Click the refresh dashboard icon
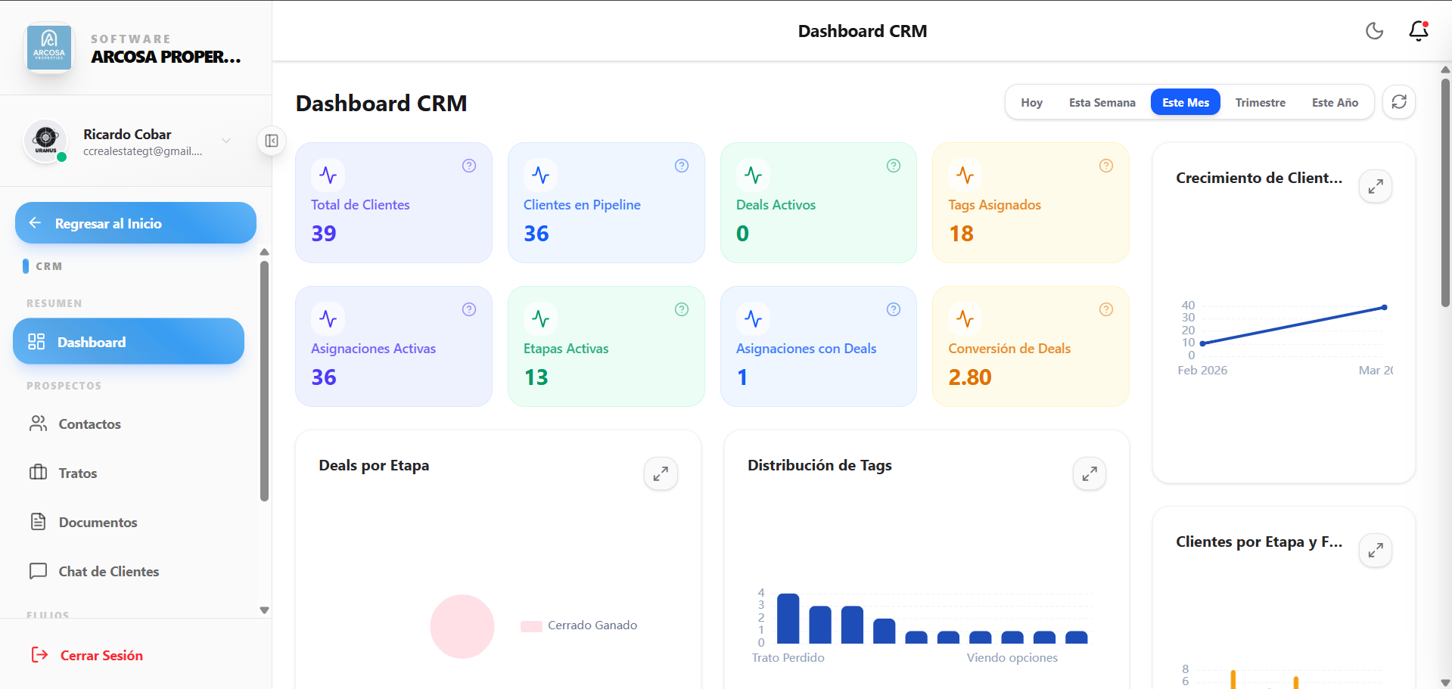1452x689 pixels. (x=1398, y=102)
